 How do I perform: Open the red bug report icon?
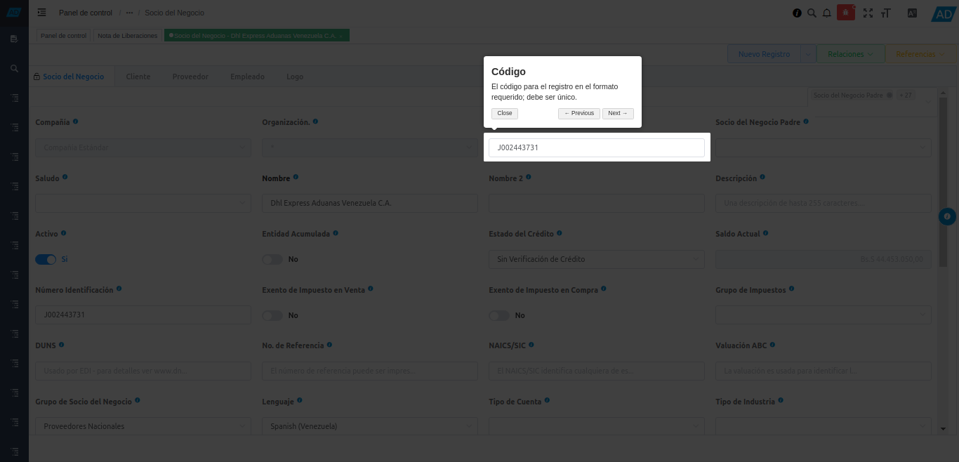click(x=846, y=13)
